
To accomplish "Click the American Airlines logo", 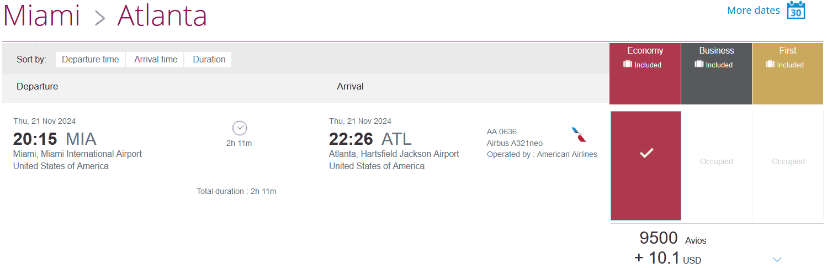I will tap(579, 134).
